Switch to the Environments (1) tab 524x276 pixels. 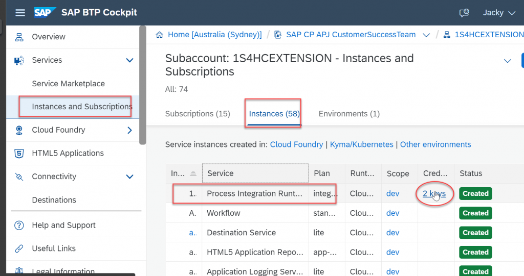[x=349, y=114]
